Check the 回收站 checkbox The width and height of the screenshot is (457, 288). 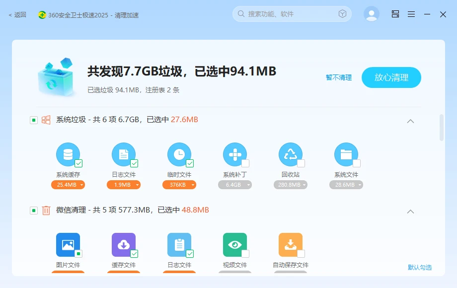click(x=301, y=163)
